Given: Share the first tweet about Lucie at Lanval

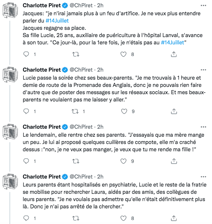Looking at the screenshot, I should pos(174,54).
